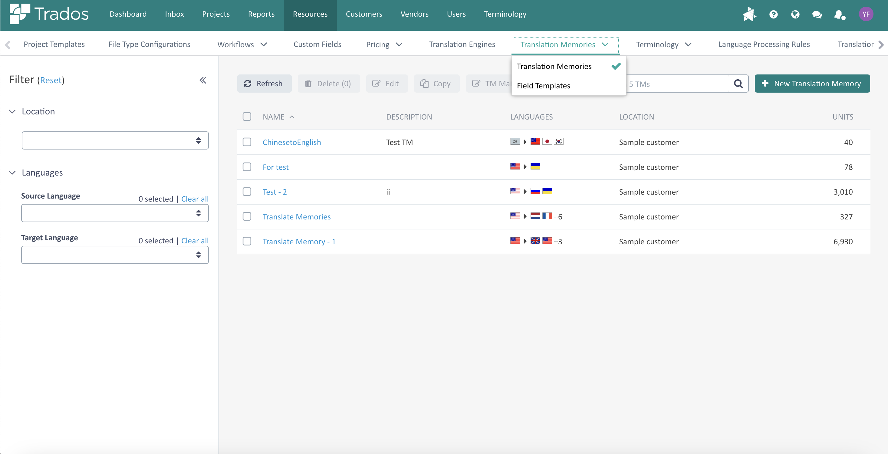Open the Reports tab

pyautogui.click(x=261, y=14)
